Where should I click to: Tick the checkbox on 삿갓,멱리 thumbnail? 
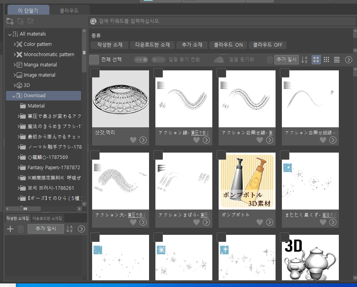click(95, 73)
